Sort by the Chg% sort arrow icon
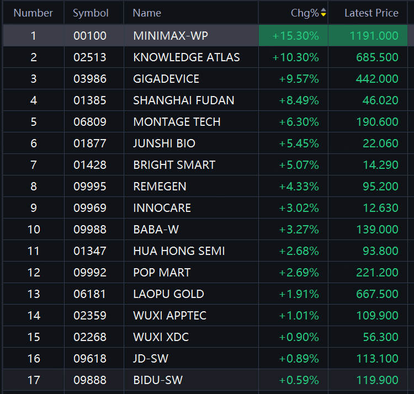Screen dimensions: 414x394 point(323,12)
